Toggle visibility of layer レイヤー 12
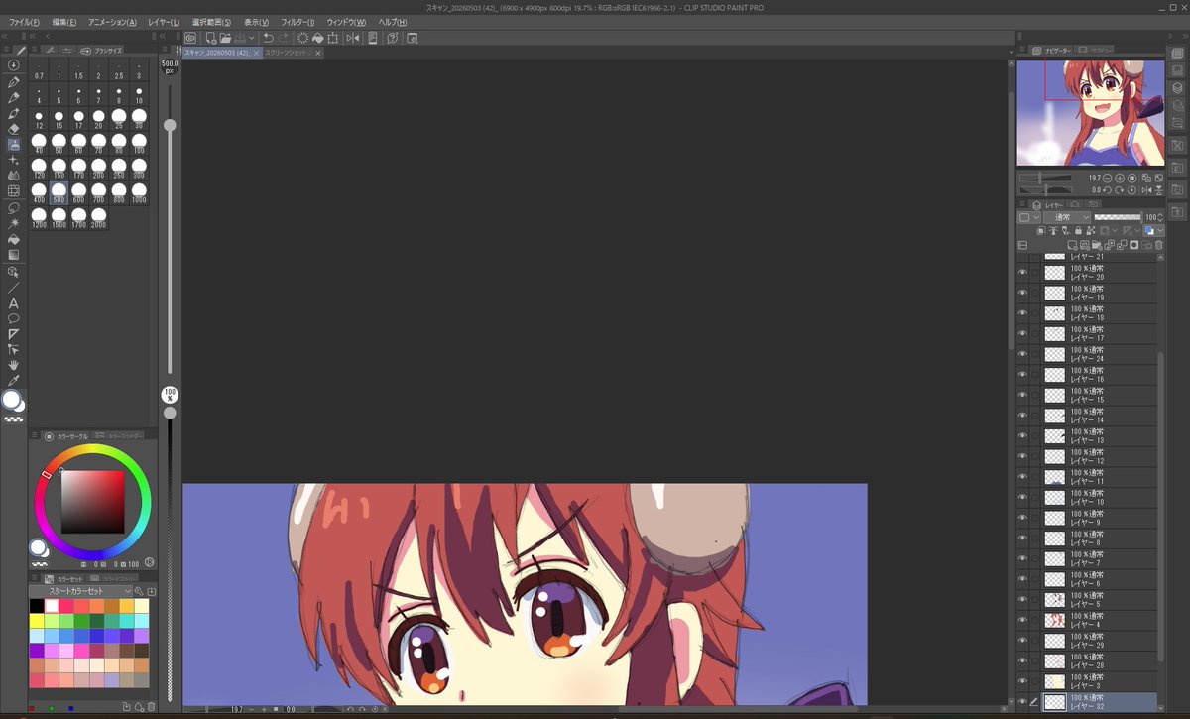This screenshot has width=1190, height=719. 1023,456
